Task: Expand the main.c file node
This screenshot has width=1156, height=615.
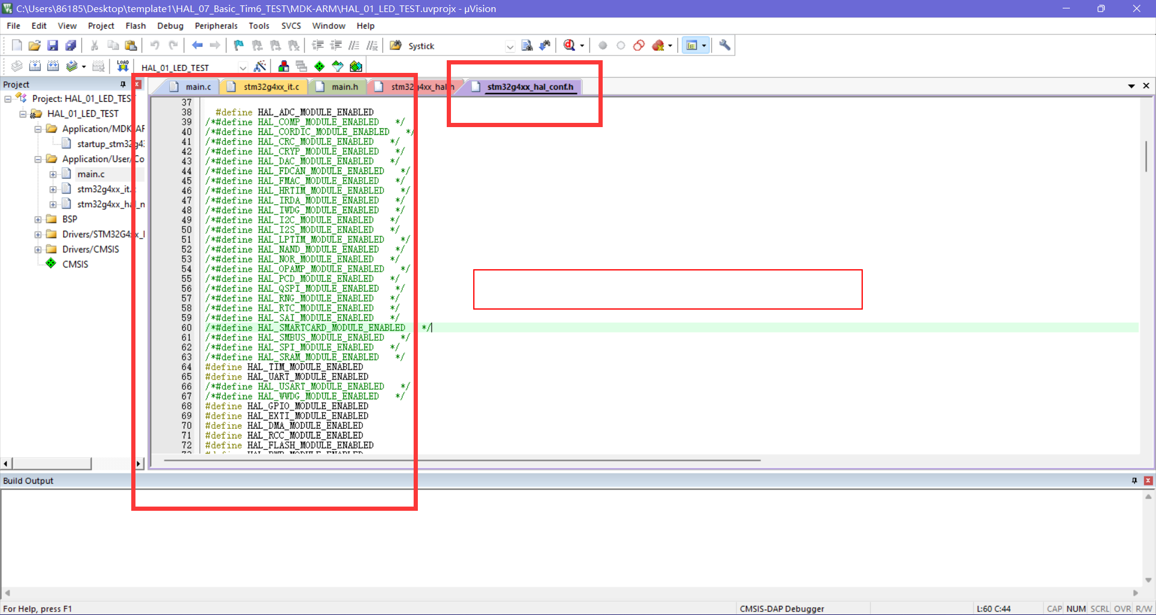Action: pos(53,174)
